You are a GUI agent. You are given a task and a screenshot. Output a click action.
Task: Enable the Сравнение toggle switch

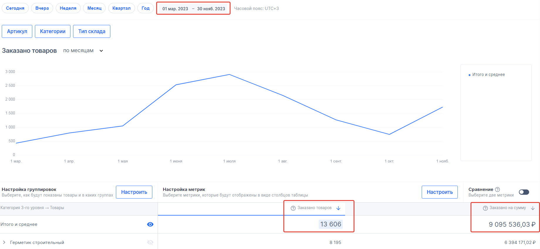[x=524, y=192]
